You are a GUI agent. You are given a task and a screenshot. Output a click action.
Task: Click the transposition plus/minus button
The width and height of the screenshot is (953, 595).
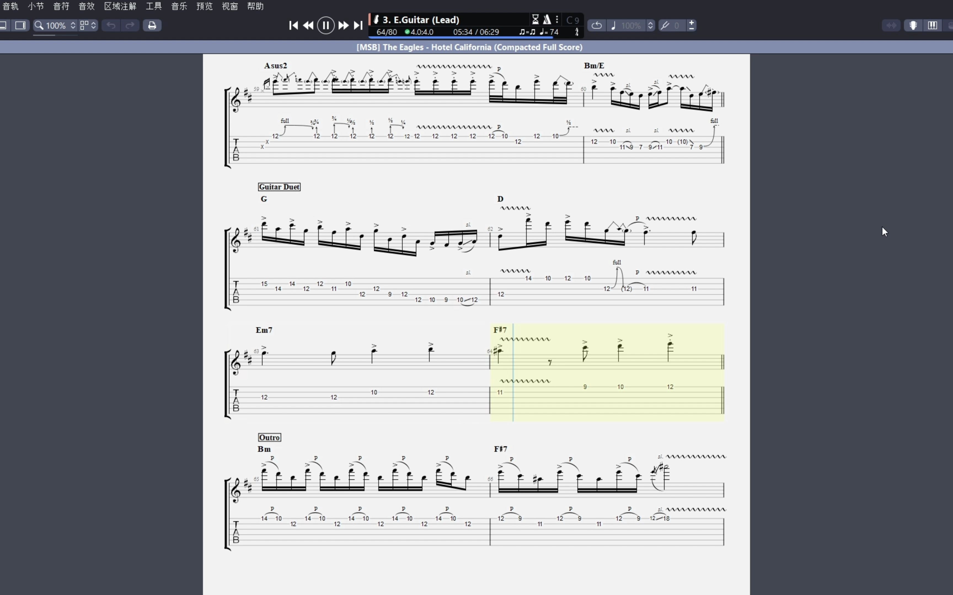click(692, 26)
